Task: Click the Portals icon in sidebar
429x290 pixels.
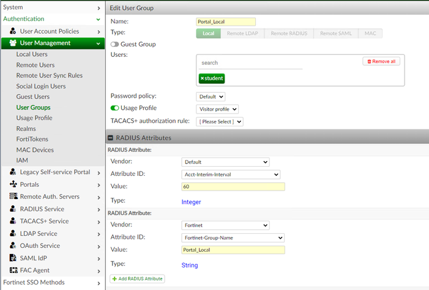Action: pos(13,184)
